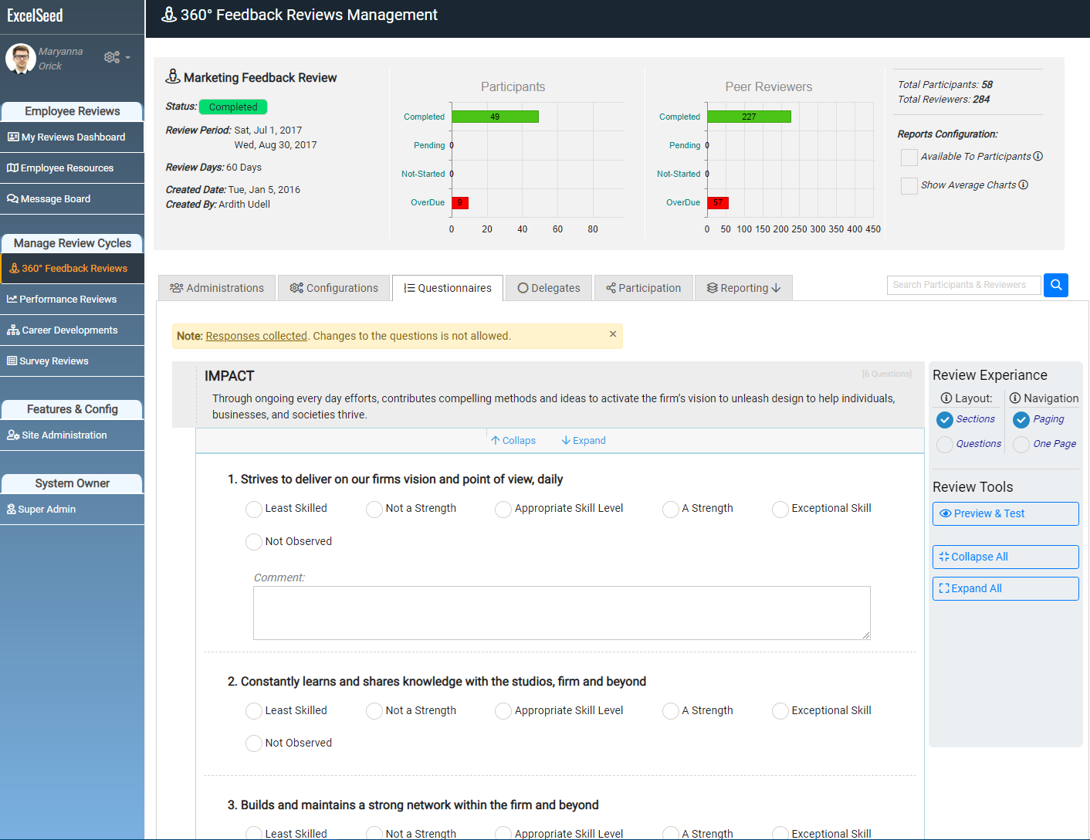1090x840 pixels.
Task: Click the Responses collected link
Action: click(x=256, y=336)
